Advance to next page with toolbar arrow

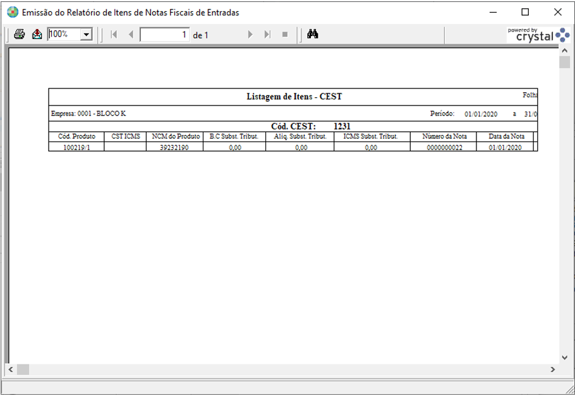click(250, 35)
